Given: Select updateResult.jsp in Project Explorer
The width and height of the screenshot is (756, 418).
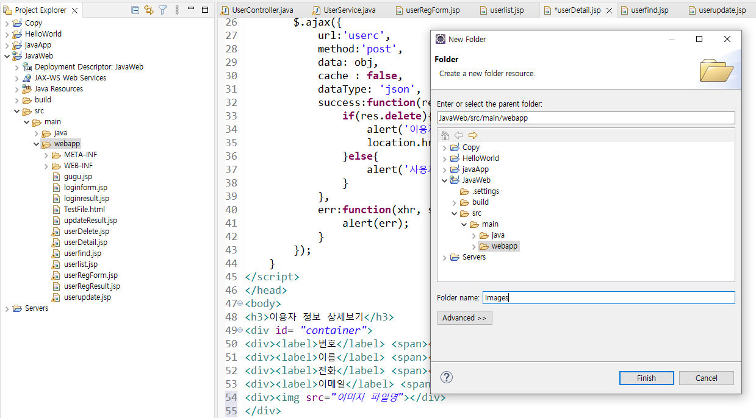Looking at the screenshot, I should pos(90,221).
